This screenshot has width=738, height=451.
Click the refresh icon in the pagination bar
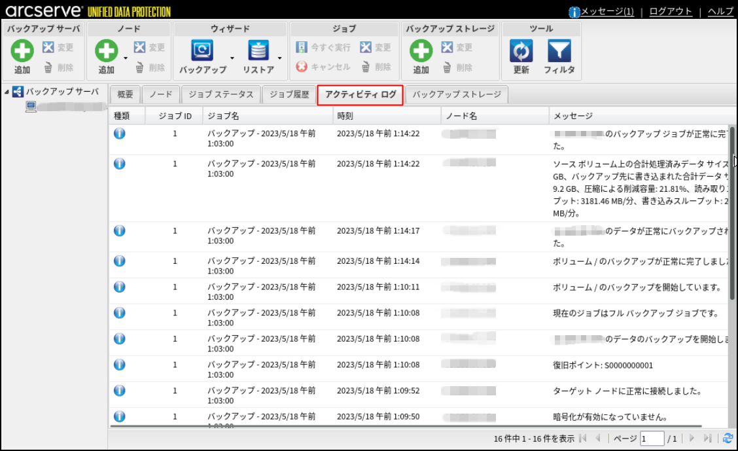coord(728,439)
